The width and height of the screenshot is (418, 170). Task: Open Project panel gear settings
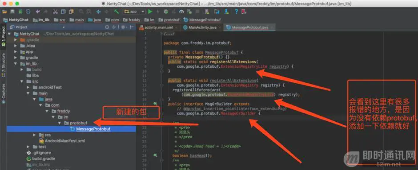click(123, 27)
